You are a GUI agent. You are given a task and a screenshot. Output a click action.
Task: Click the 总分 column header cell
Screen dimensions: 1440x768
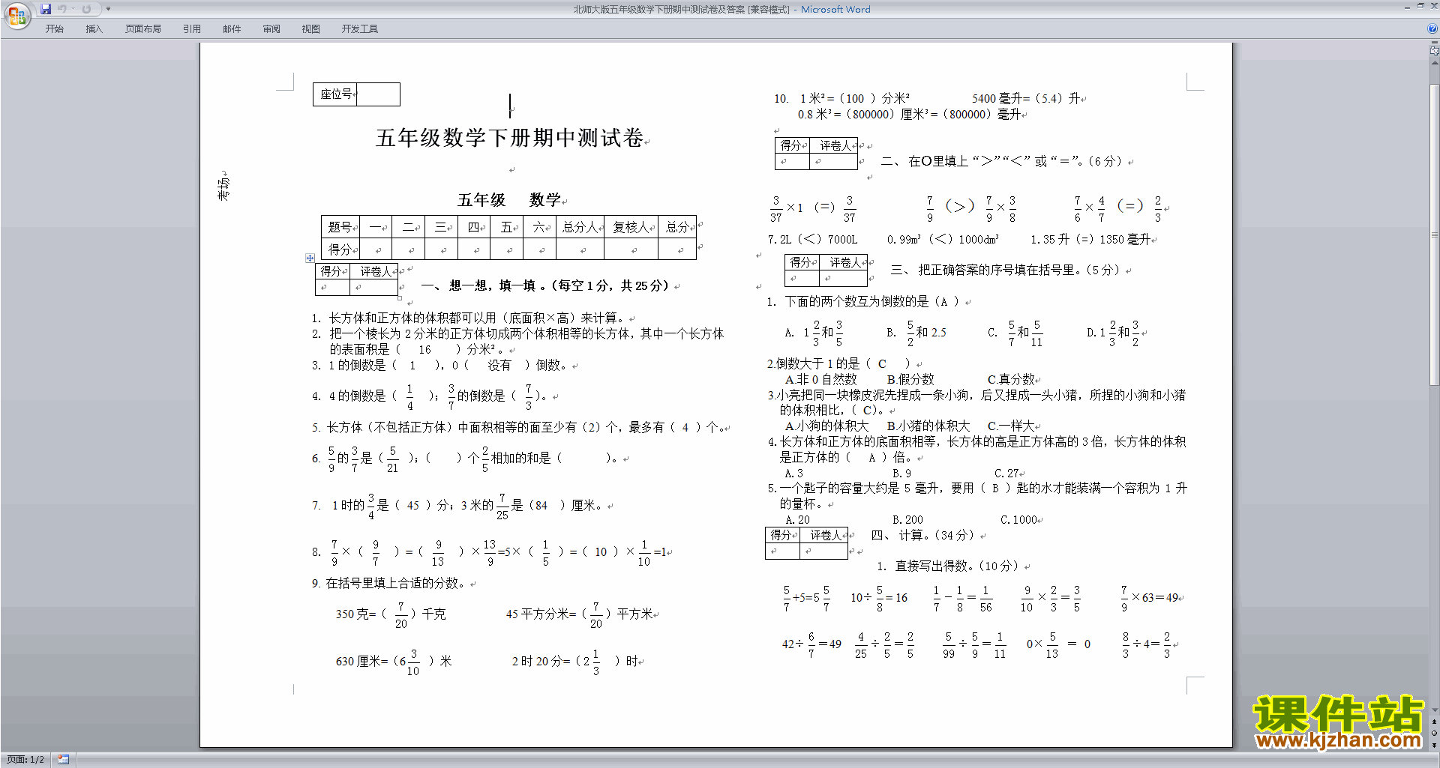(677, 227)
